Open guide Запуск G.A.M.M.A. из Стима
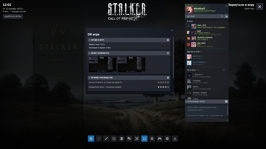The height and width of the screenshot is (149, 266). tap(105, 82)
